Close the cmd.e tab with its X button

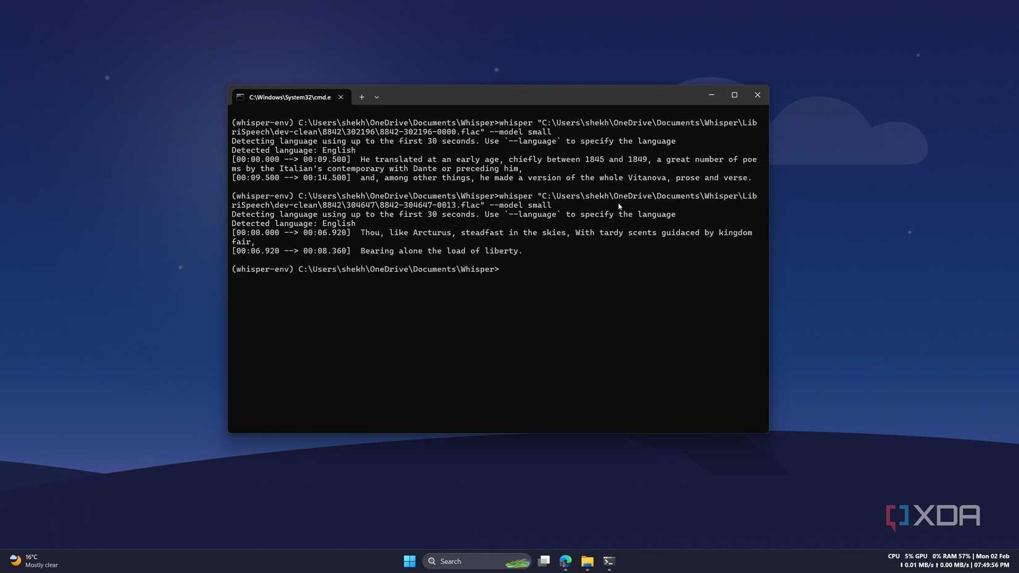[x=340, y=97]
